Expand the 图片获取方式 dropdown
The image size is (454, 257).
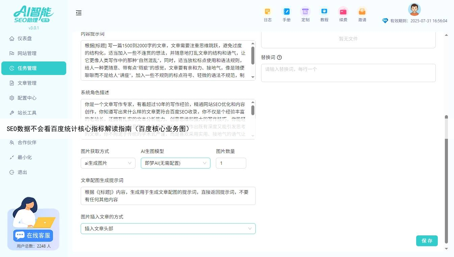click(x=108, y=163)
